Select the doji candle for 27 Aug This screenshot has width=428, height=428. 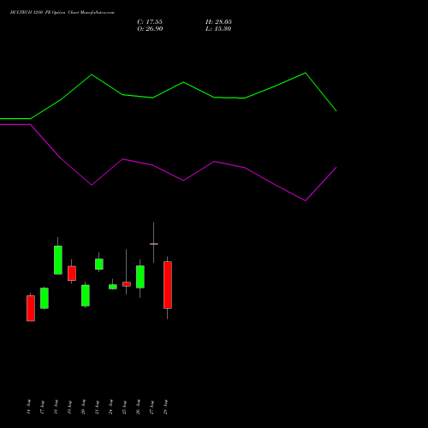point(154,244)
